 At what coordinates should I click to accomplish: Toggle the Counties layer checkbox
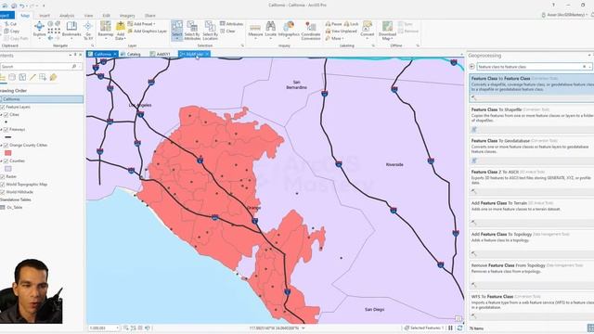(6, 161)
